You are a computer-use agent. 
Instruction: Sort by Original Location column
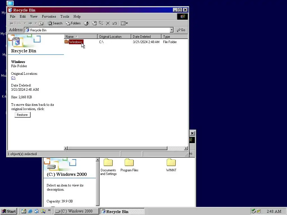coord(114,37)
